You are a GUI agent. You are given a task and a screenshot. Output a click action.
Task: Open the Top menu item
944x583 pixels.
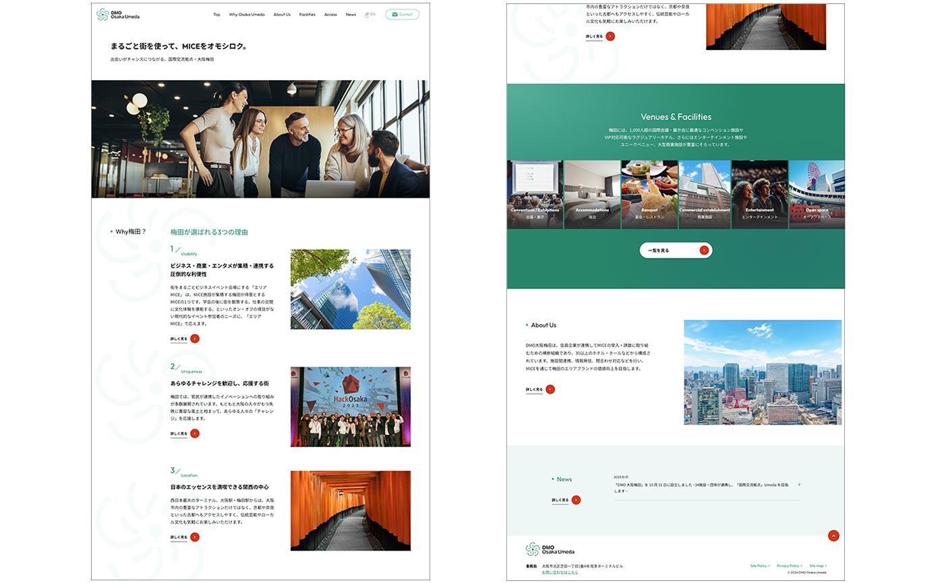(216, 14)
